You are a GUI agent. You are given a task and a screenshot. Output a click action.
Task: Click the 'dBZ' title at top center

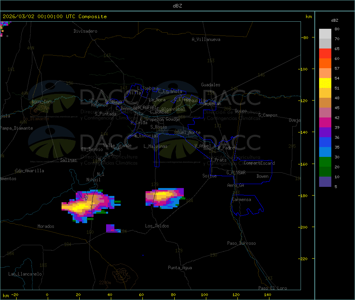[x=177, y=6]
